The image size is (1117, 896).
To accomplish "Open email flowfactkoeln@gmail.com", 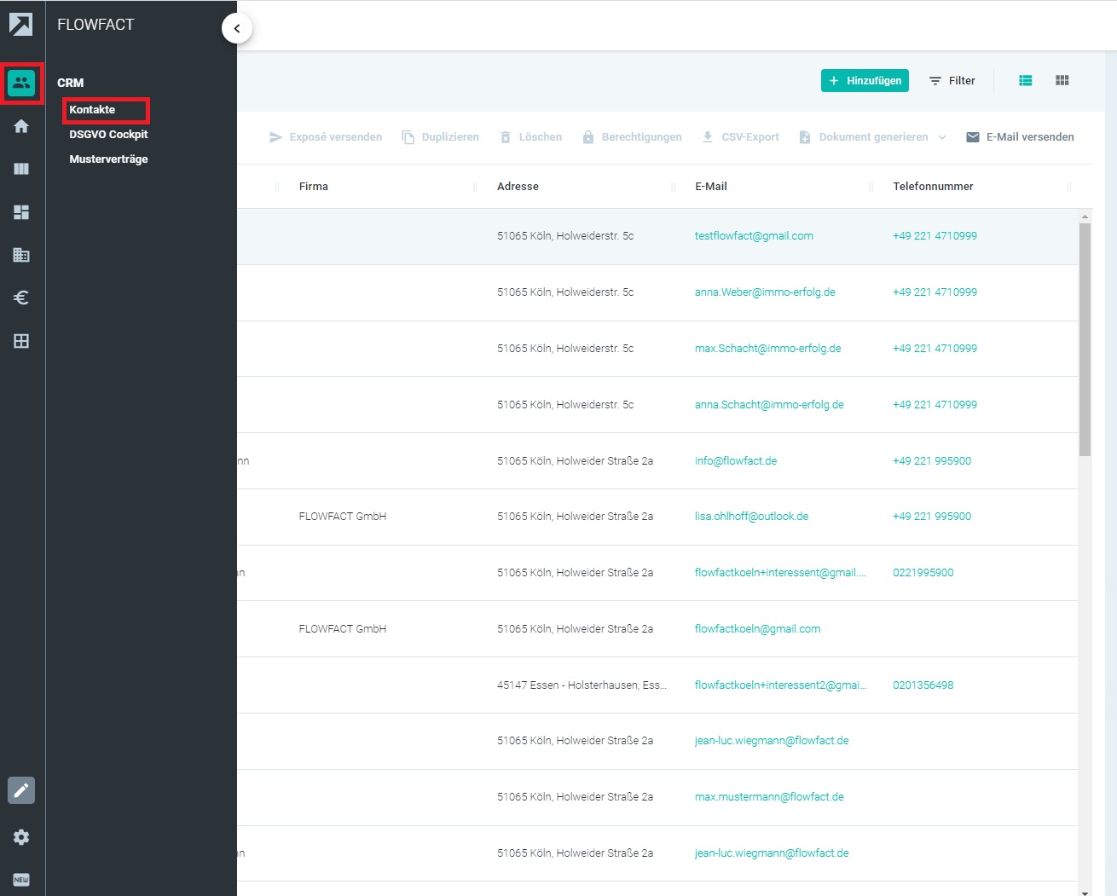I will tap(757, 628).
